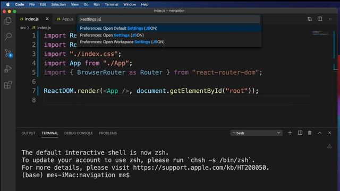Click getElementById on line 7
This screenshot has height=191, width=340.
click(196, 91)
